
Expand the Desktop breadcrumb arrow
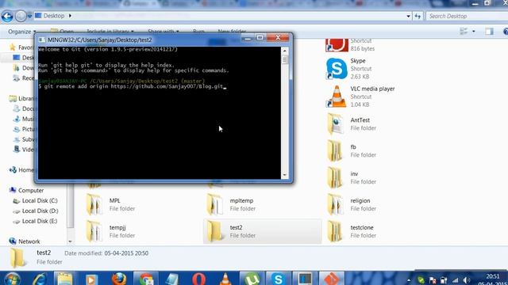70,16
